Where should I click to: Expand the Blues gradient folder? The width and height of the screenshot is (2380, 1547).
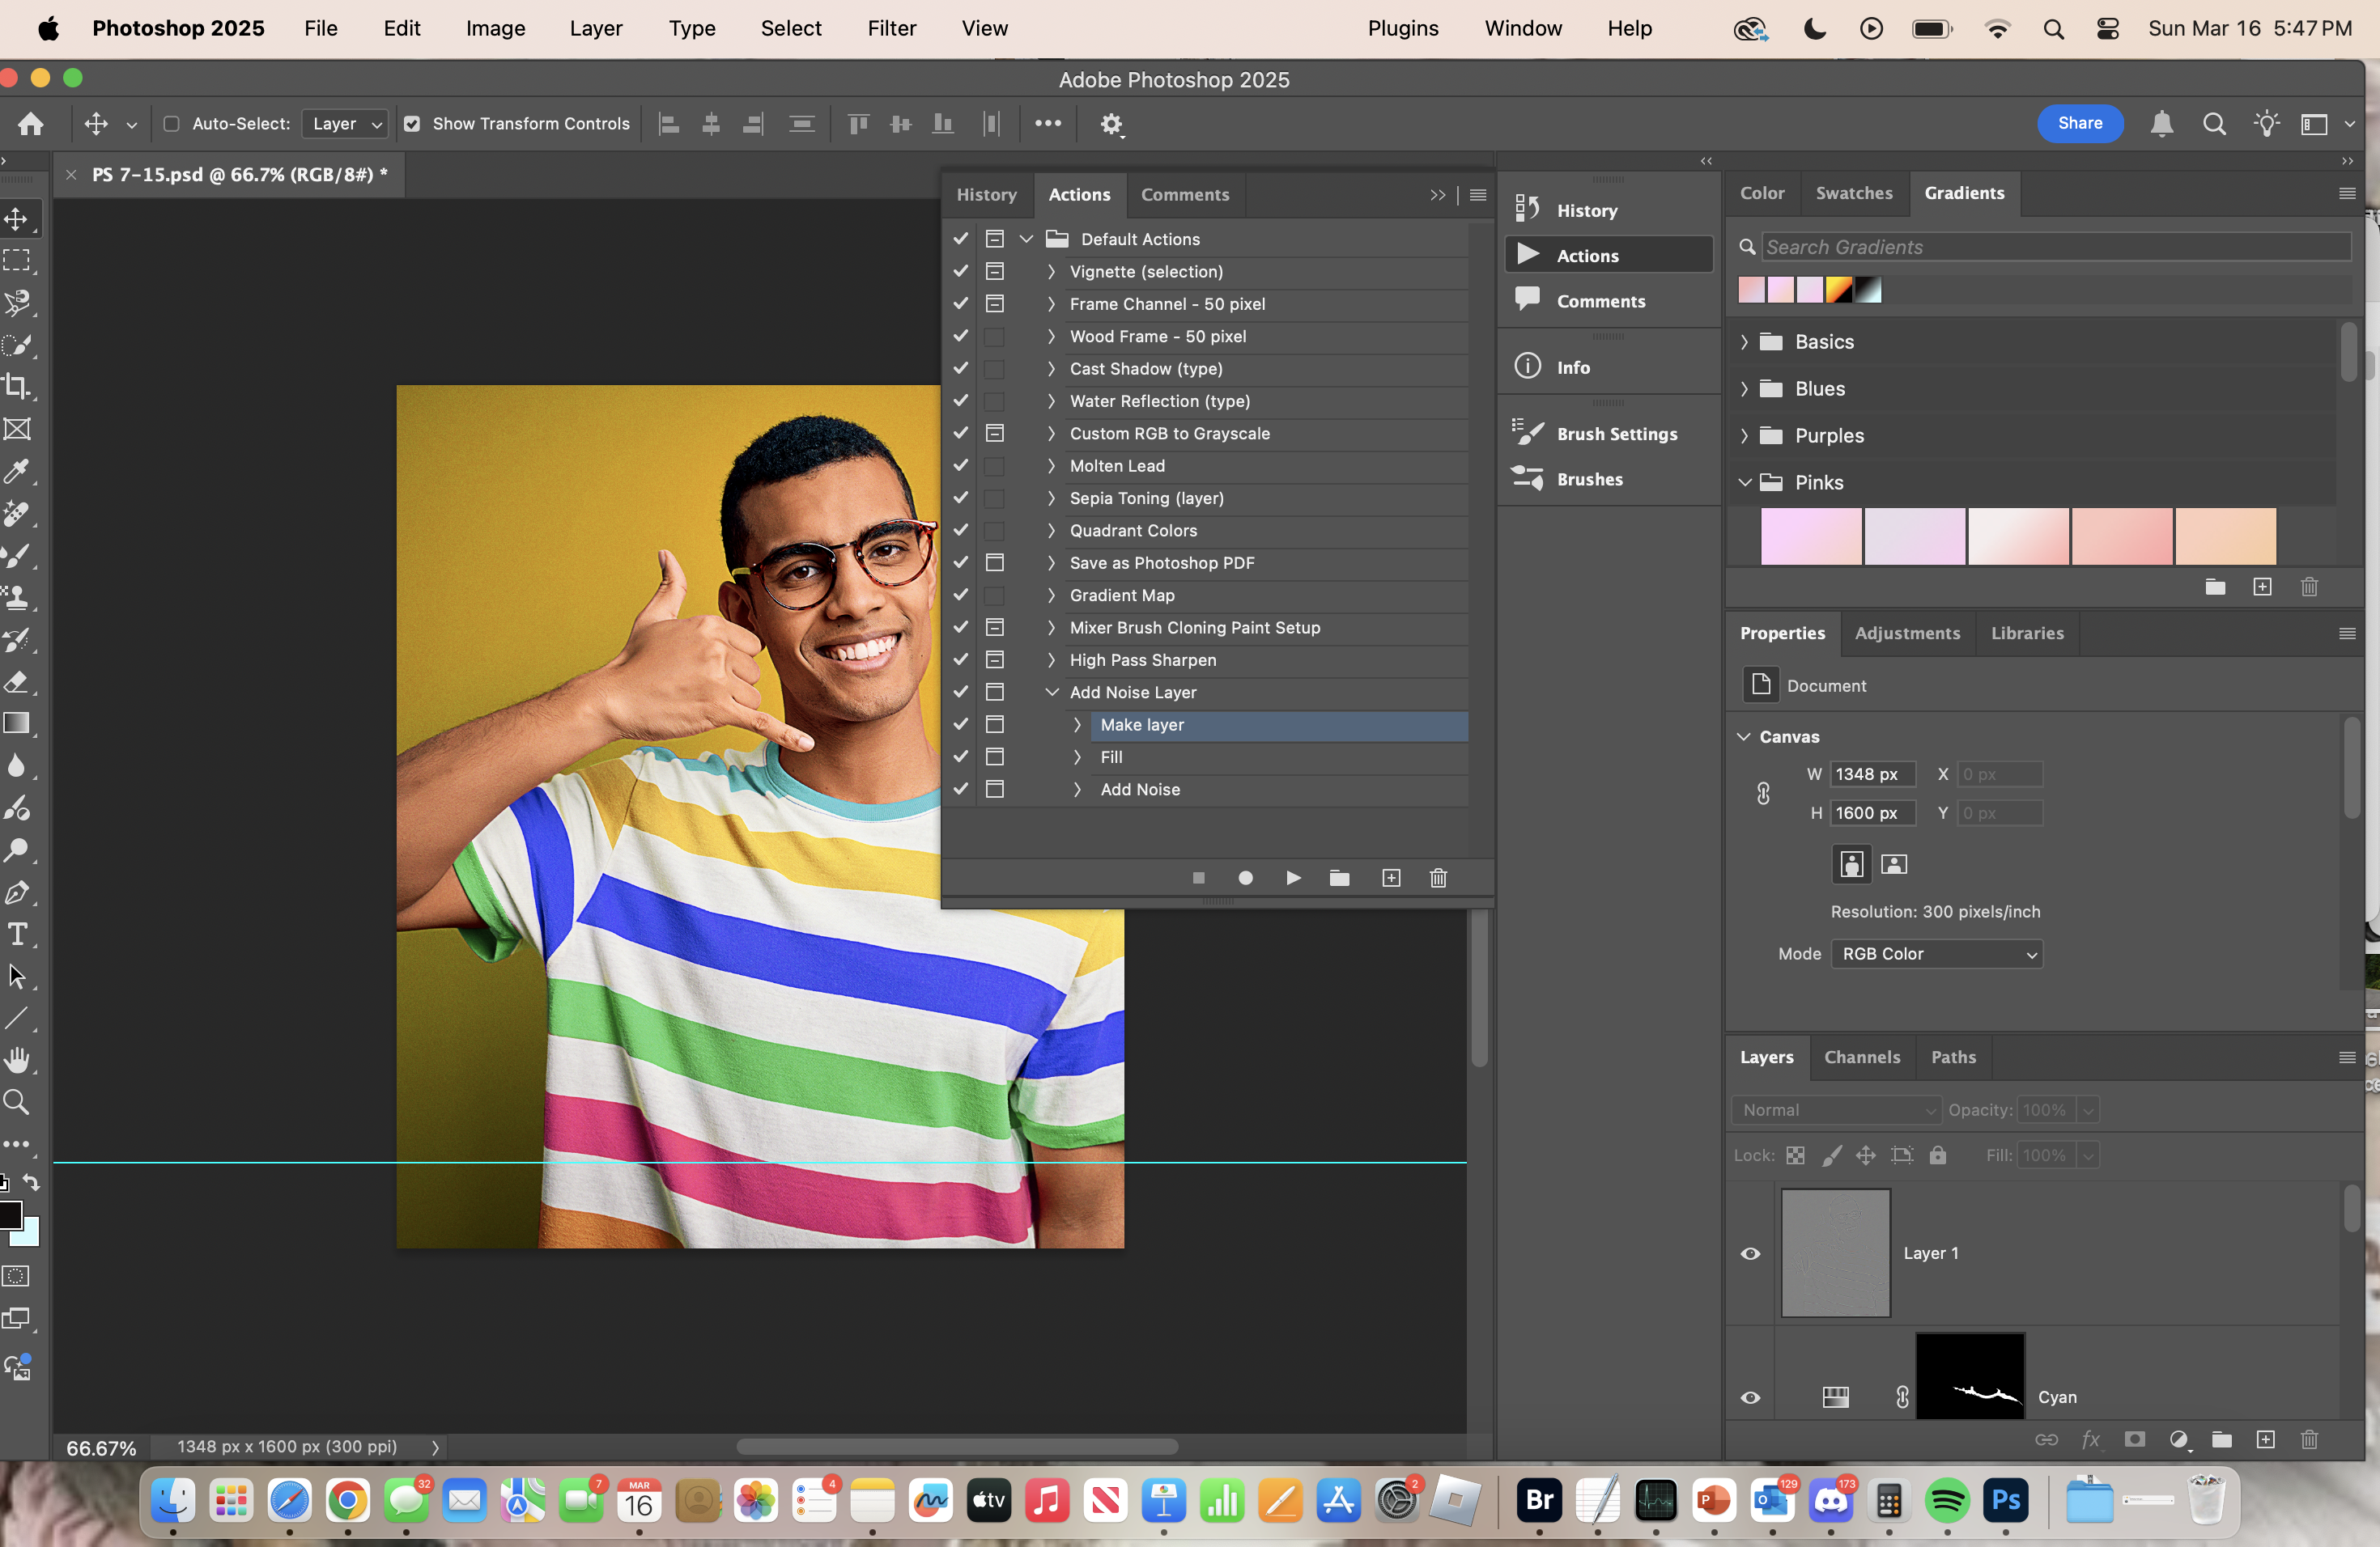1745,388
